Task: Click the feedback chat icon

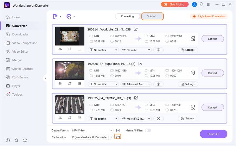Action: click(x=25, y=140)
